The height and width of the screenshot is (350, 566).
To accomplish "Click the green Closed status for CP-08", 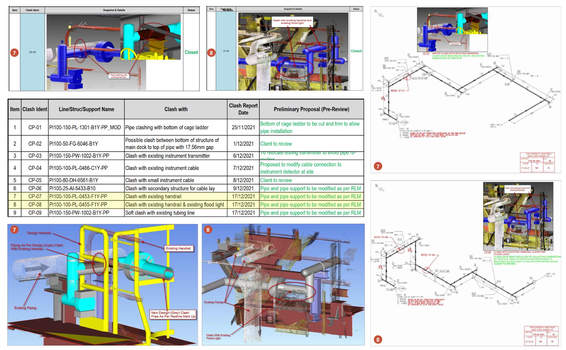I will pyautogui.click(x=357, y=51).
